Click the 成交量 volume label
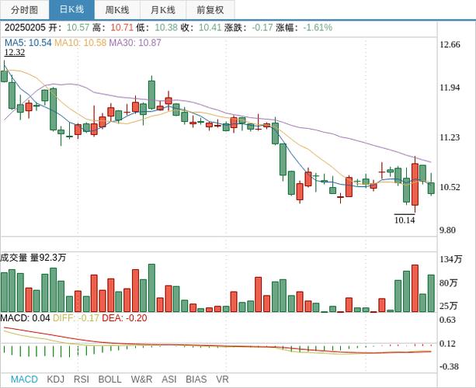 coord(14,258)
